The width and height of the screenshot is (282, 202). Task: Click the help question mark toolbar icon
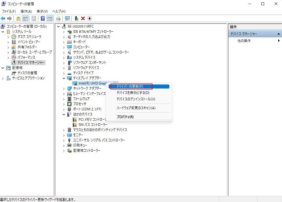pyautogui.click(x=43, y=18)
